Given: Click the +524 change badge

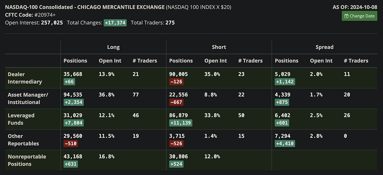Looking at the screenshot, I should pos(176,164).
